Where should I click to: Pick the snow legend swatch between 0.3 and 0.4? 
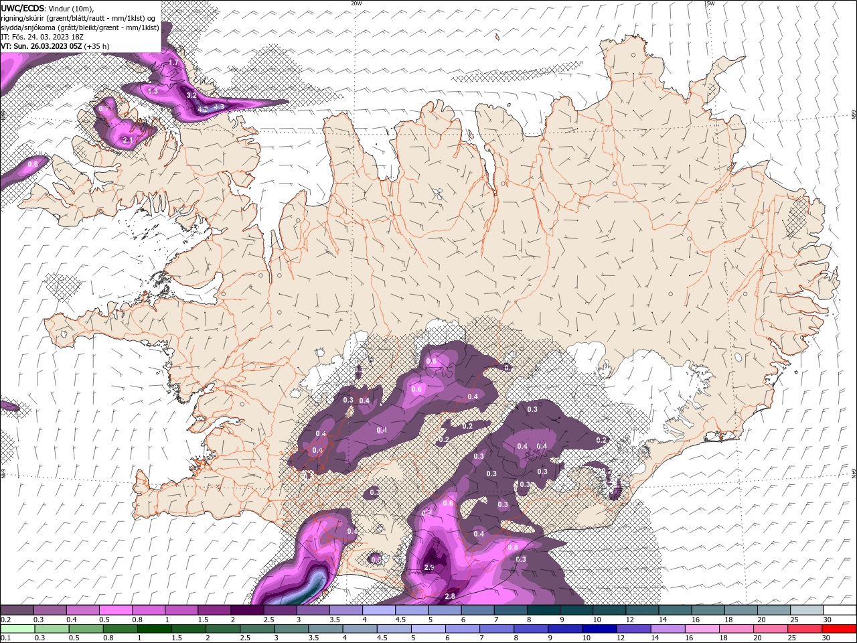(50, 610)
